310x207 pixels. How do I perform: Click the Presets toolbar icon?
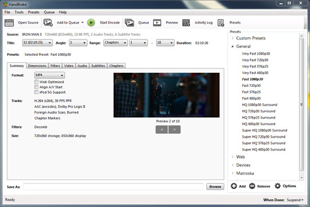pos(220,23)
